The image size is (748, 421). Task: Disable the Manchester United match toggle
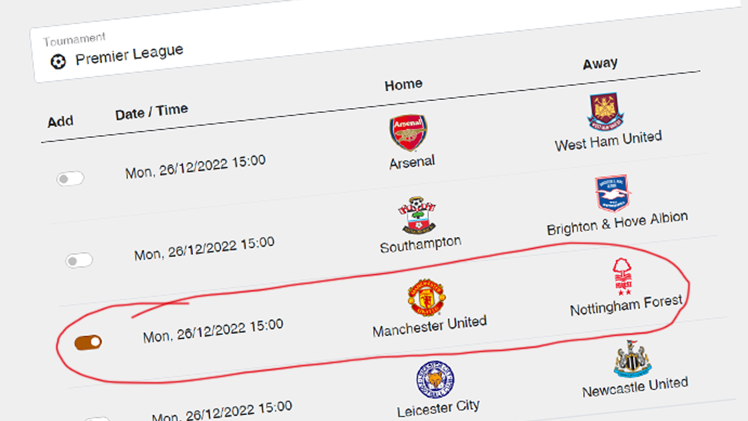(88, 343)
